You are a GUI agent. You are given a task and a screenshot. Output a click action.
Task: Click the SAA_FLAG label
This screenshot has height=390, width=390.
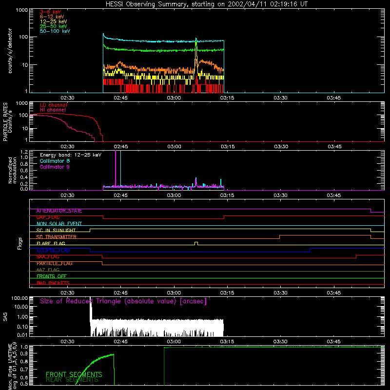click(48, 257)
